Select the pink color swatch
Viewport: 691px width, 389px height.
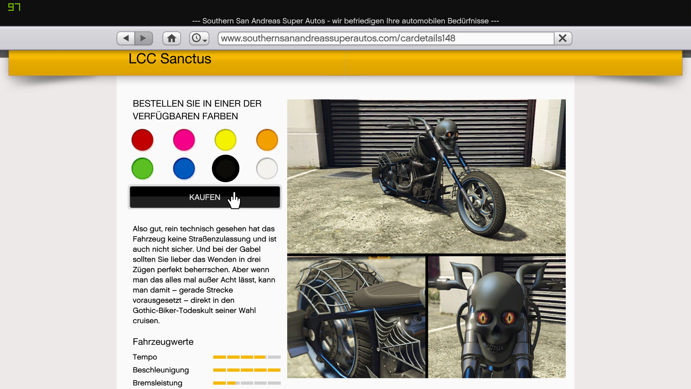(184, 140)
